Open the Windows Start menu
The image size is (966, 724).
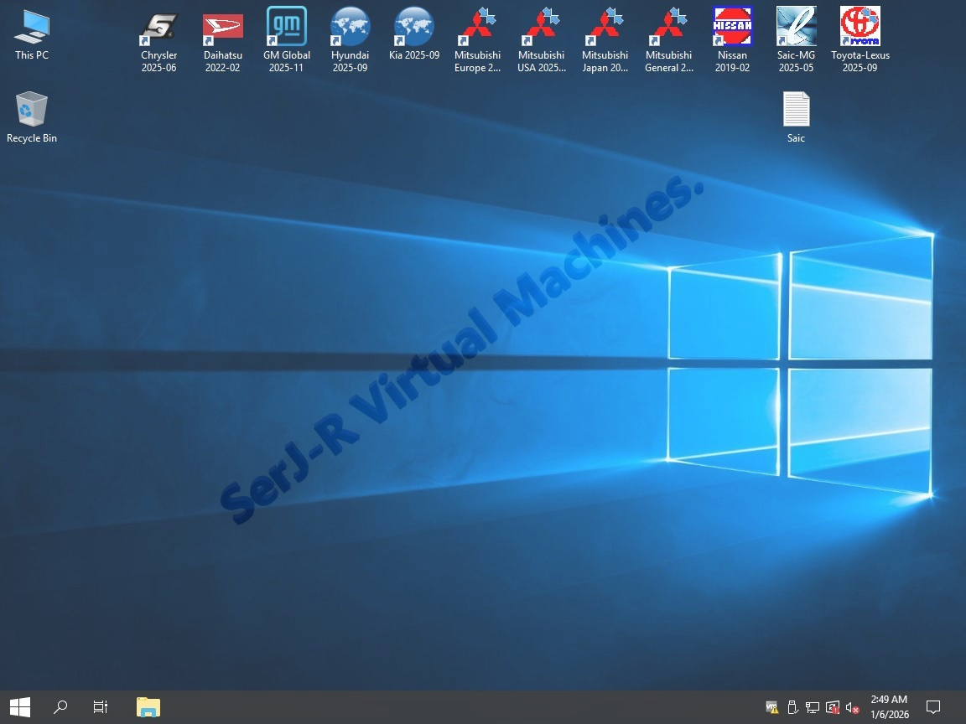coord(20,707)
